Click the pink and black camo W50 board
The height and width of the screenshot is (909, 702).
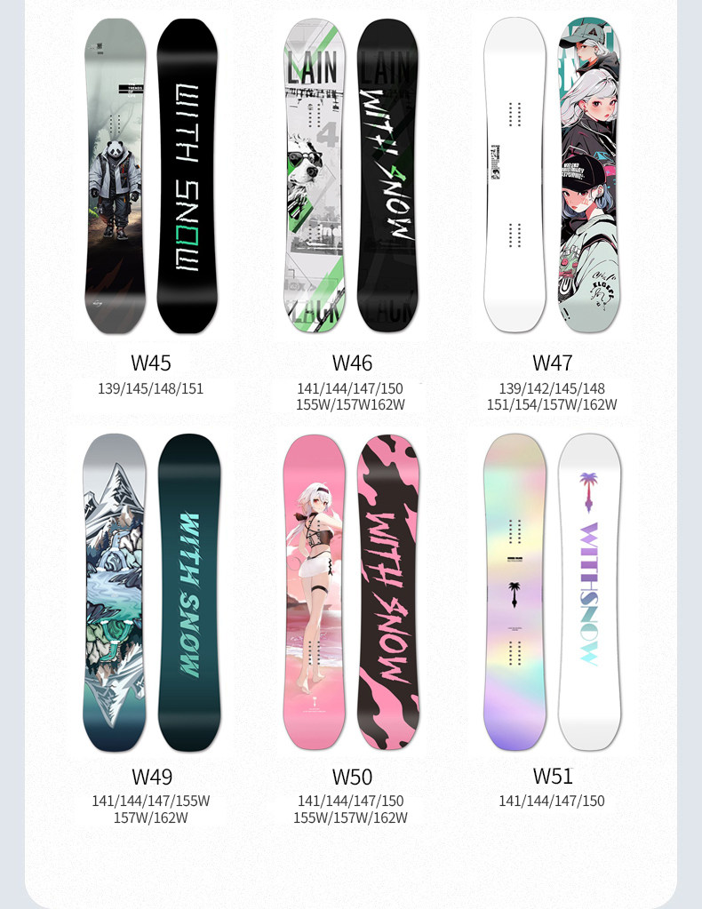pos(388,592)
